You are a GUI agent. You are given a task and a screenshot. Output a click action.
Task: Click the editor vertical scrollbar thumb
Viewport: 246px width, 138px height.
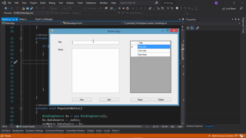(182, 52)
